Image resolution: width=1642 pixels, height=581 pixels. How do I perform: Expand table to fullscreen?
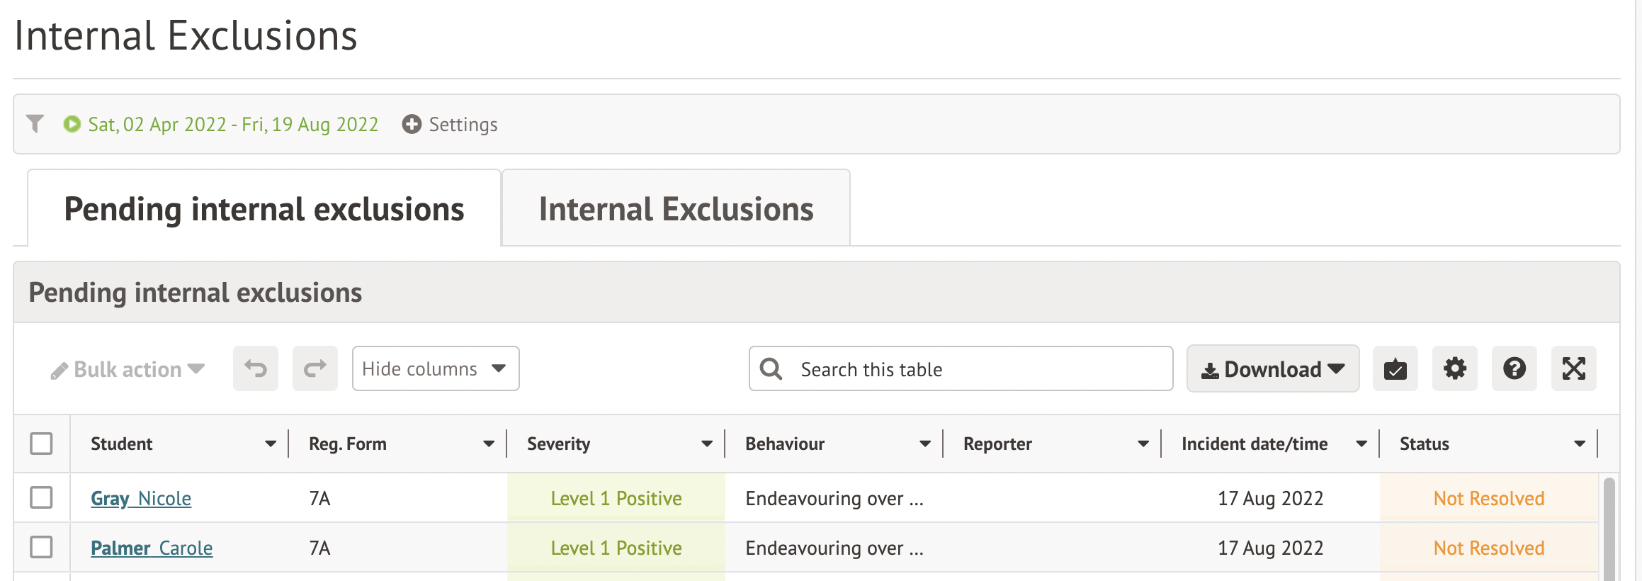pyautogui.click(x=1573, y=368)
